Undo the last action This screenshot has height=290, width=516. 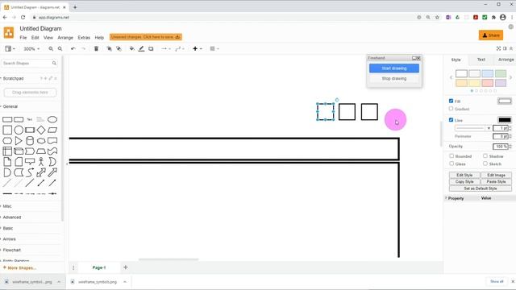[x=73, y=48]
